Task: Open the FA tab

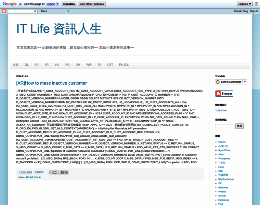Action: (100, 65)
